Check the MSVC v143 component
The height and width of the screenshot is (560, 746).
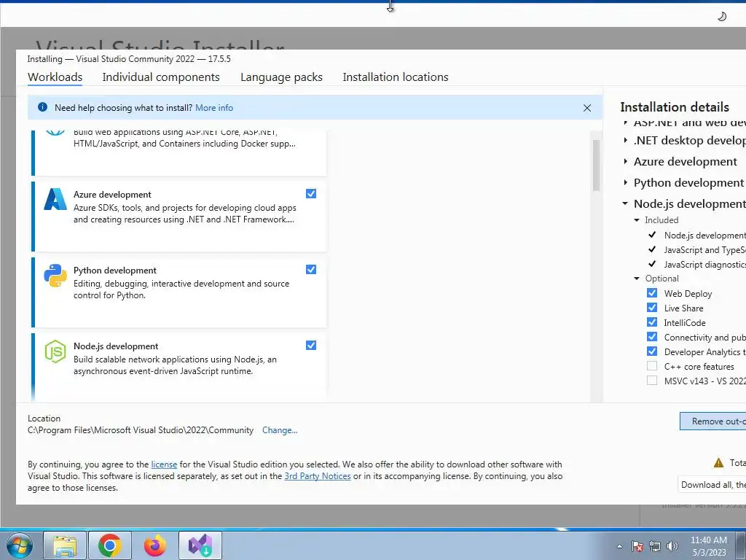[652, 381]
